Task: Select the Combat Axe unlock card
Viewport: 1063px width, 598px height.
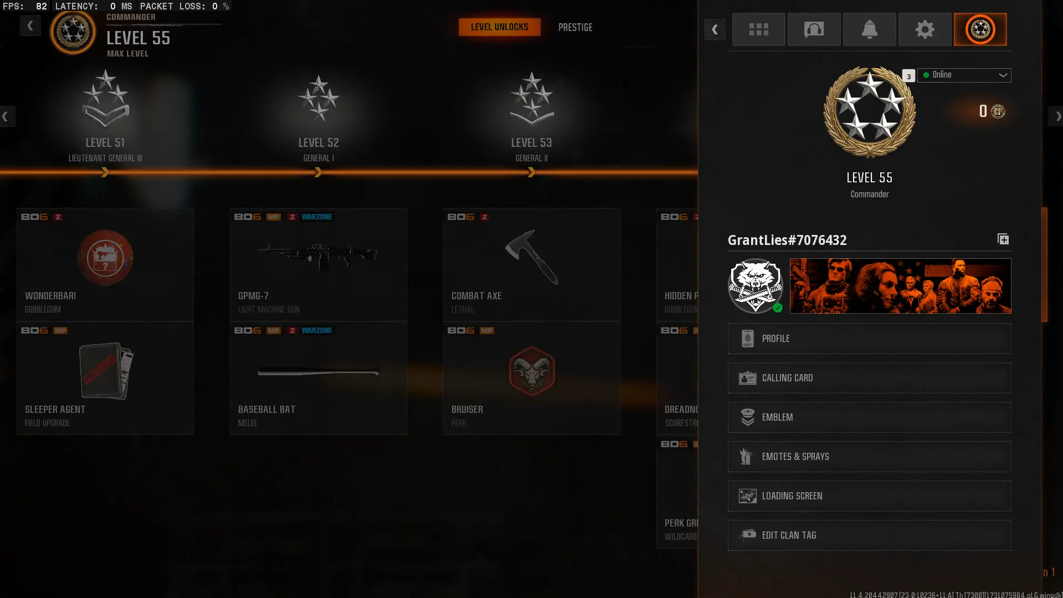Action: [531, 264]
